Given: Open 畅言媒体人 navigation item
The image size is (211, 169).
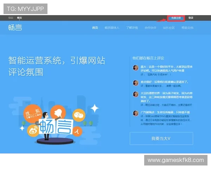Looking at the screenshot, I should [112, 28].
